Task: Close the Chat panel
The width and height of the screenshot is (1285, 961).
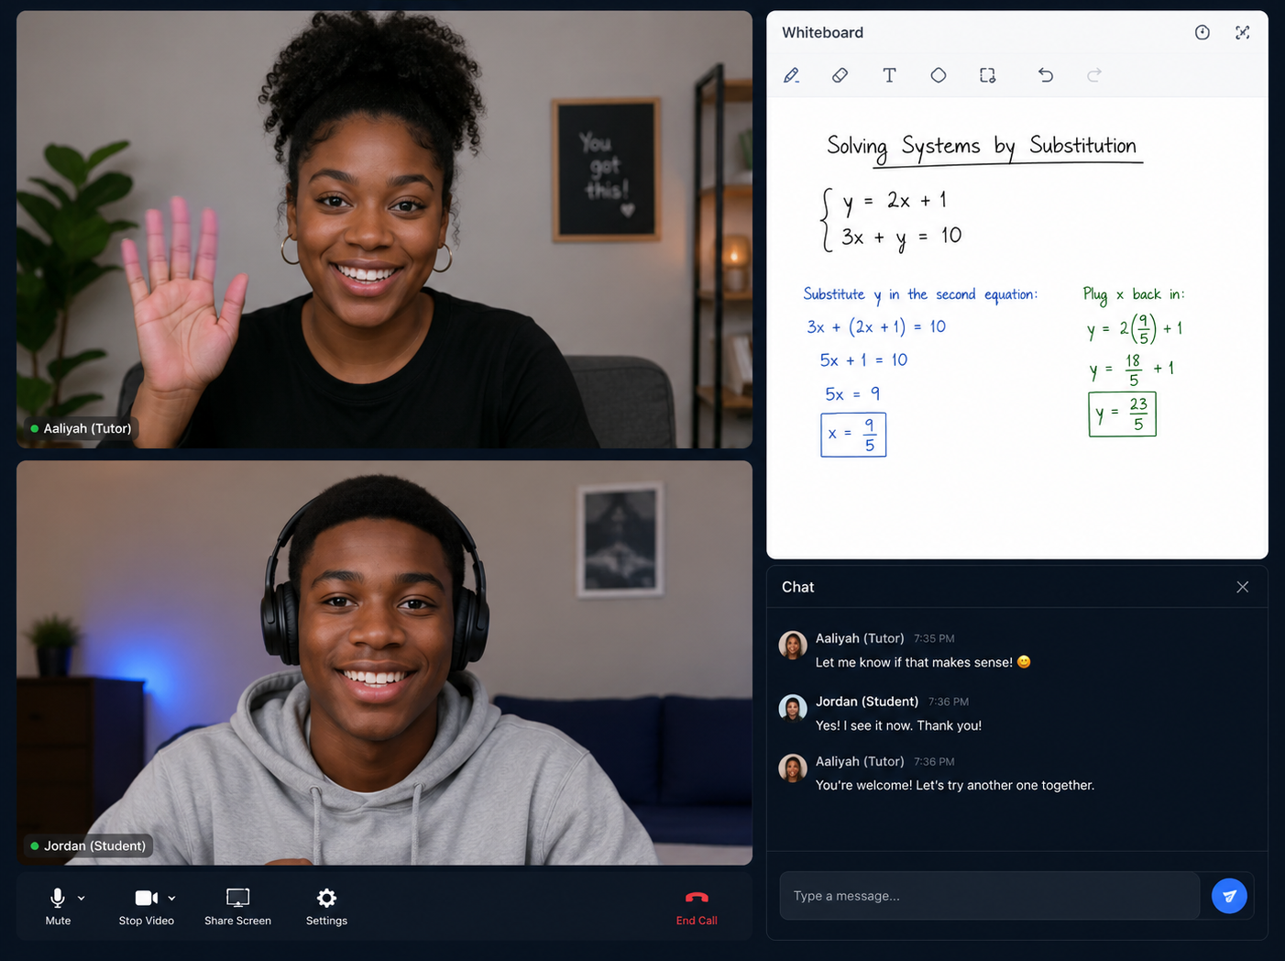Action: pyautogui.click(x=1243, y=587)
